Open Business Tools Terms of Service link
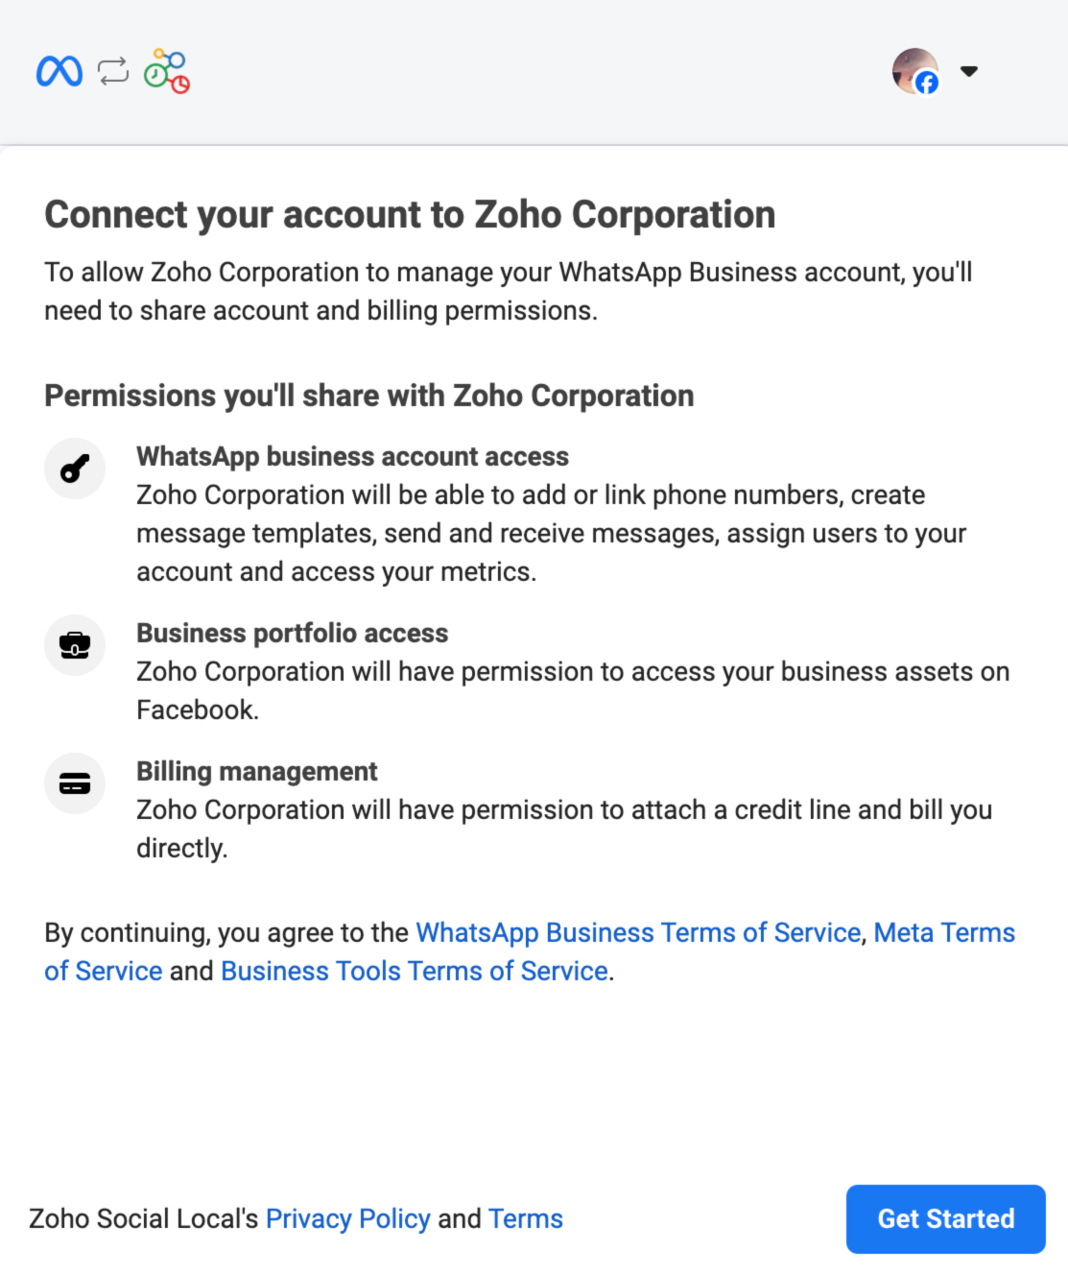 click(x=415, y=971)
